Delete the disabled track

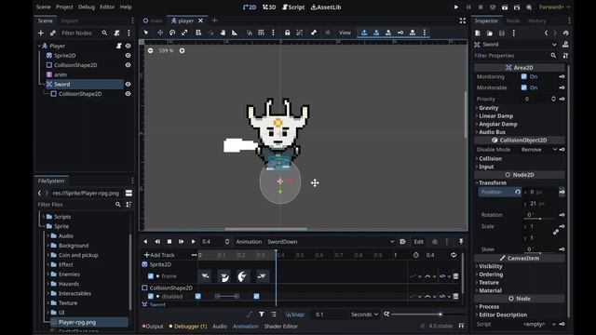455,296
